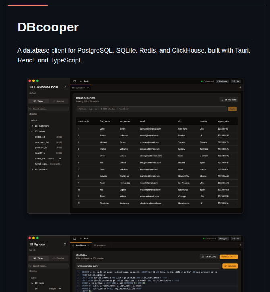Click products table icon in Clickhouse tree

click(x=36, y=169)
